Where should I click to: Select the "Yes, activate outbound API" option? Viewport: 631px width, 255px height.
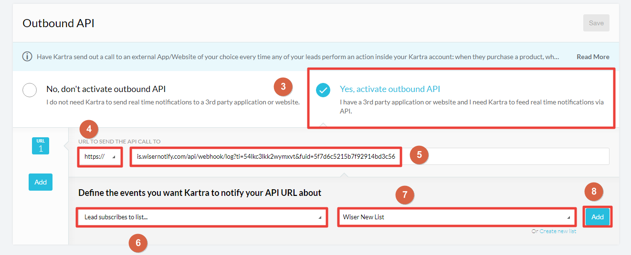click(x=323, y=90)
